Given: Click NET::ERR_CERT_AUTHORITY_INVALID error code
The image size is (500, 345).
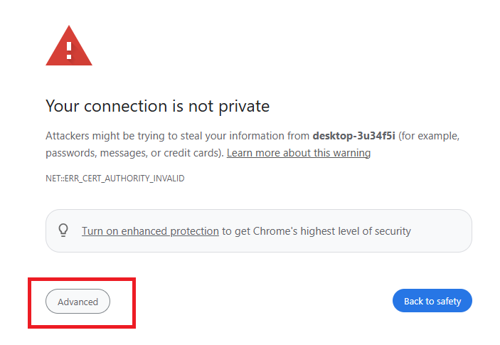Looking at the screenshot, I should click(115, 179).
